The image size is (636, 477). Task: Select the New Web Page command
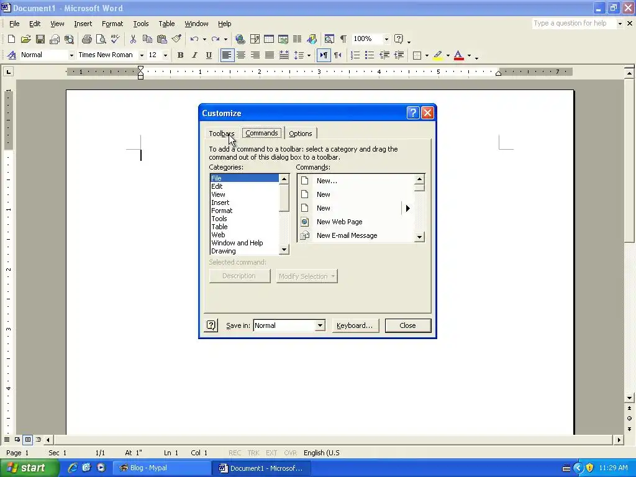356,222
